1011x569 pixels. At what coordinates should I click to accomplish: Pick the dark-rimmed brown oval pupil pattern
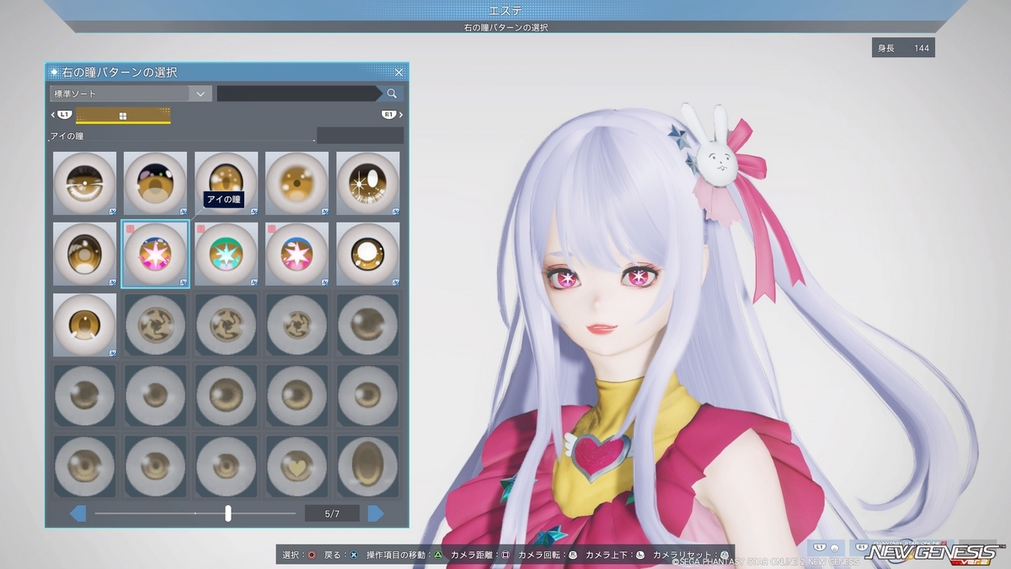coord(85,254)
